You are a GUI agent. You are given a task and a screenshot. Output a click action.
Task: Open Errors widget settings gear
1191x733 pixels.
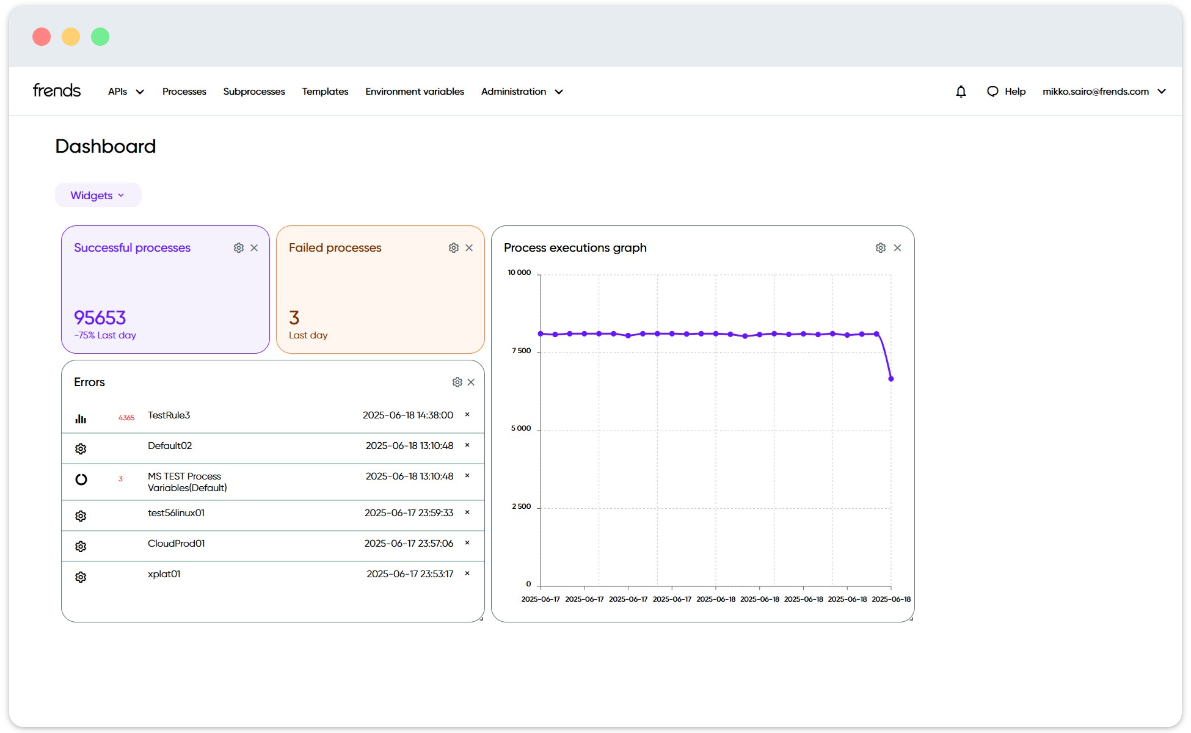(457, 382)
